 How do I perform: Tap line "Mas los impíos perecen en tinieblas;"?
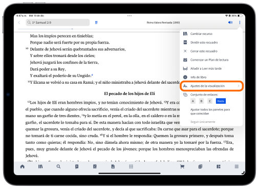[62, 36]
